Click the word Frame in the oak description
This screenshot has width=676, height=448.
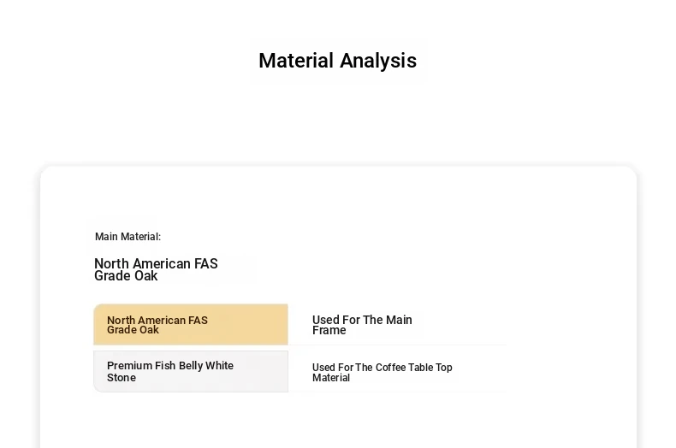pos(329,330)
